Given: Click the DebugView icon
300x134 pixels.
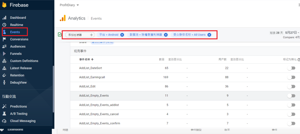Looking at the screenshot, I should click(4, 83).
